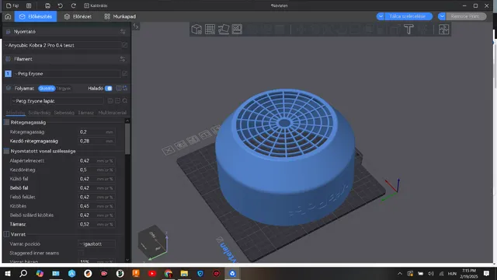Select the Text shape tool

coord(409,30)
